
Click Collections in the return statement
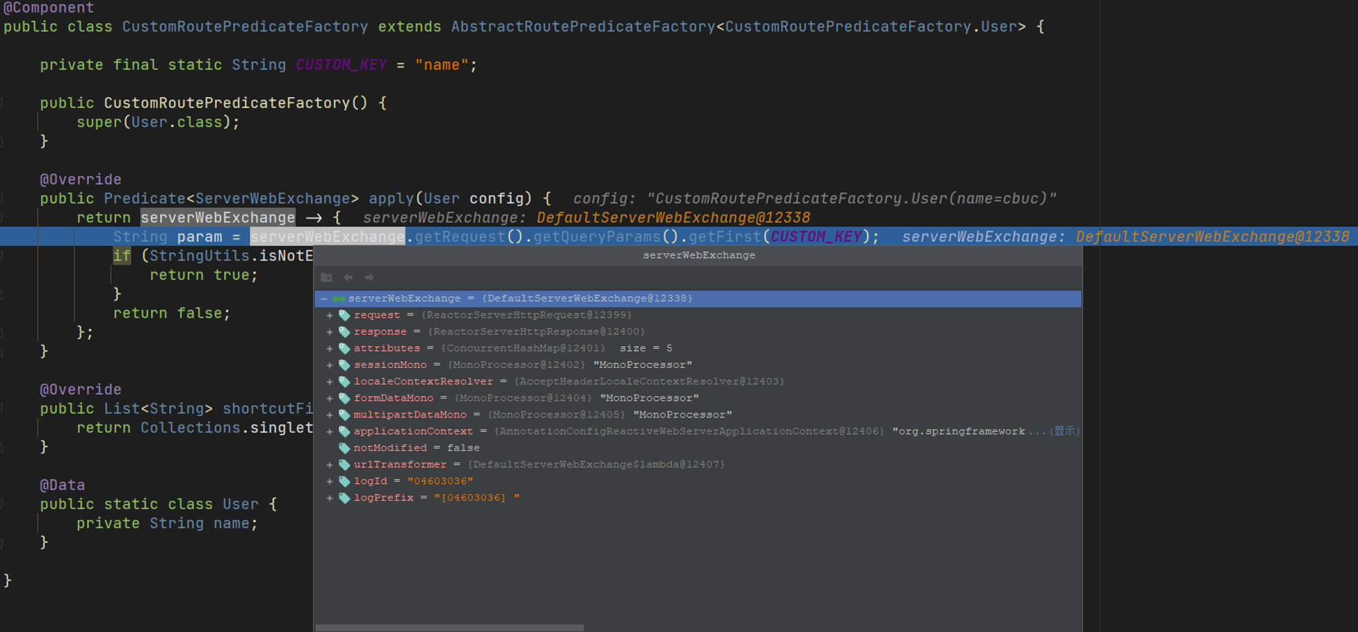[190, 428]
